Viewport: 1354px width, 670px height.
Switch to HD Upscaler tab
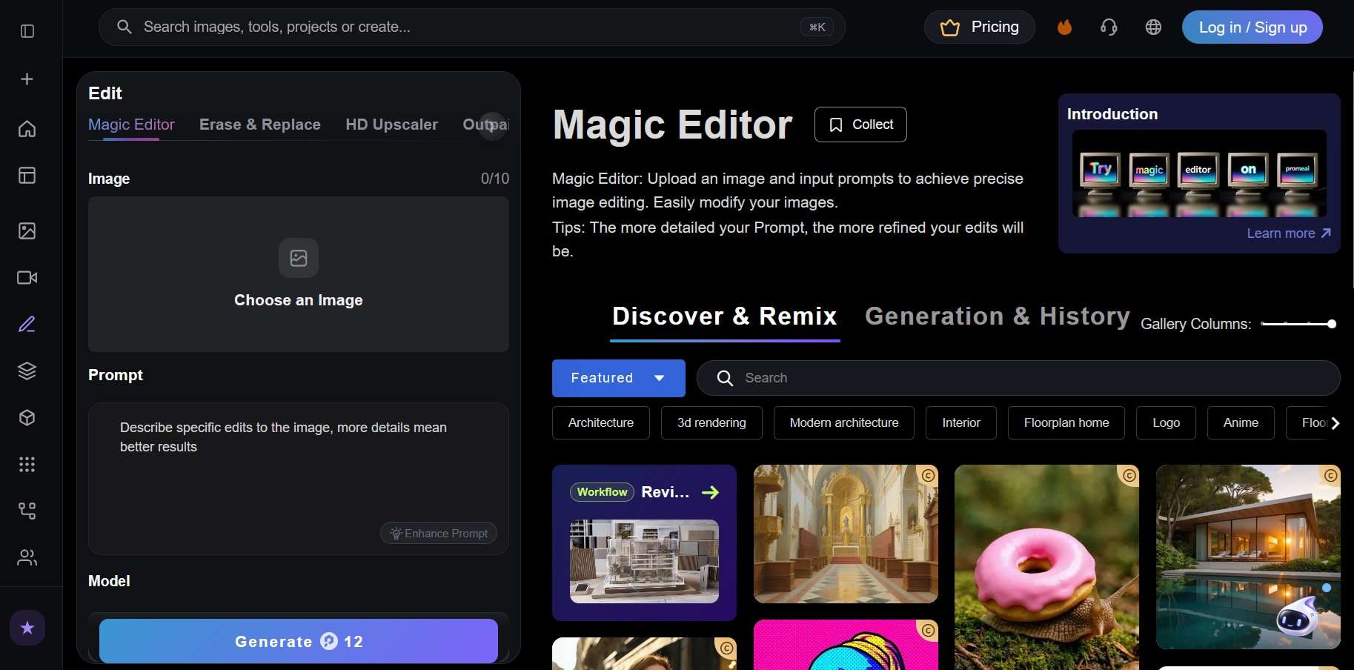point(392,125)
